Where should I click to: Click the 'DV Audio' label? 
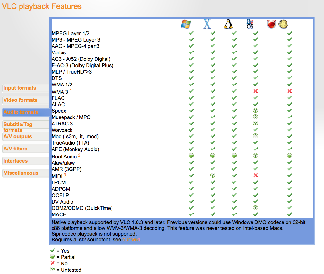62,202
